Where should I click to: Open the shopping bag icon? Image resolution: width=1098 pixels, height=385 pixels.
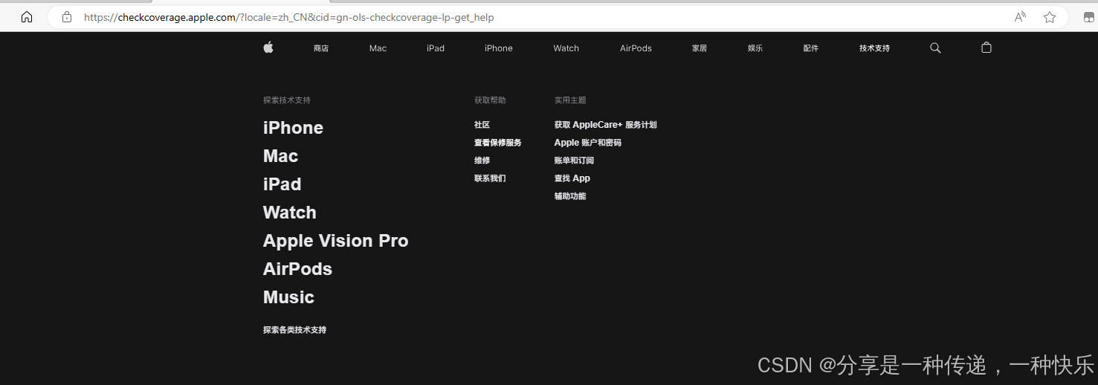pyautogui.click(x=986, y=48)
